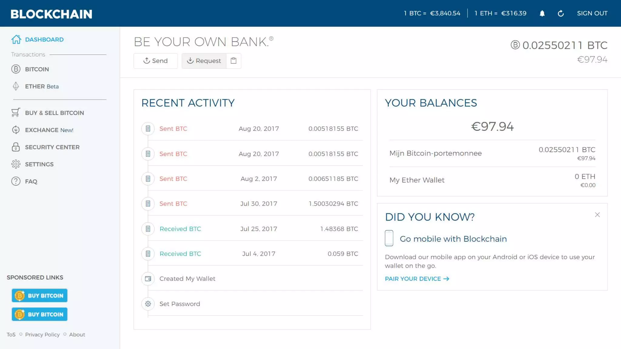Viewport: 621px width, 349px height.
Task: Open the Security Center
Action: tap(52, 147)
